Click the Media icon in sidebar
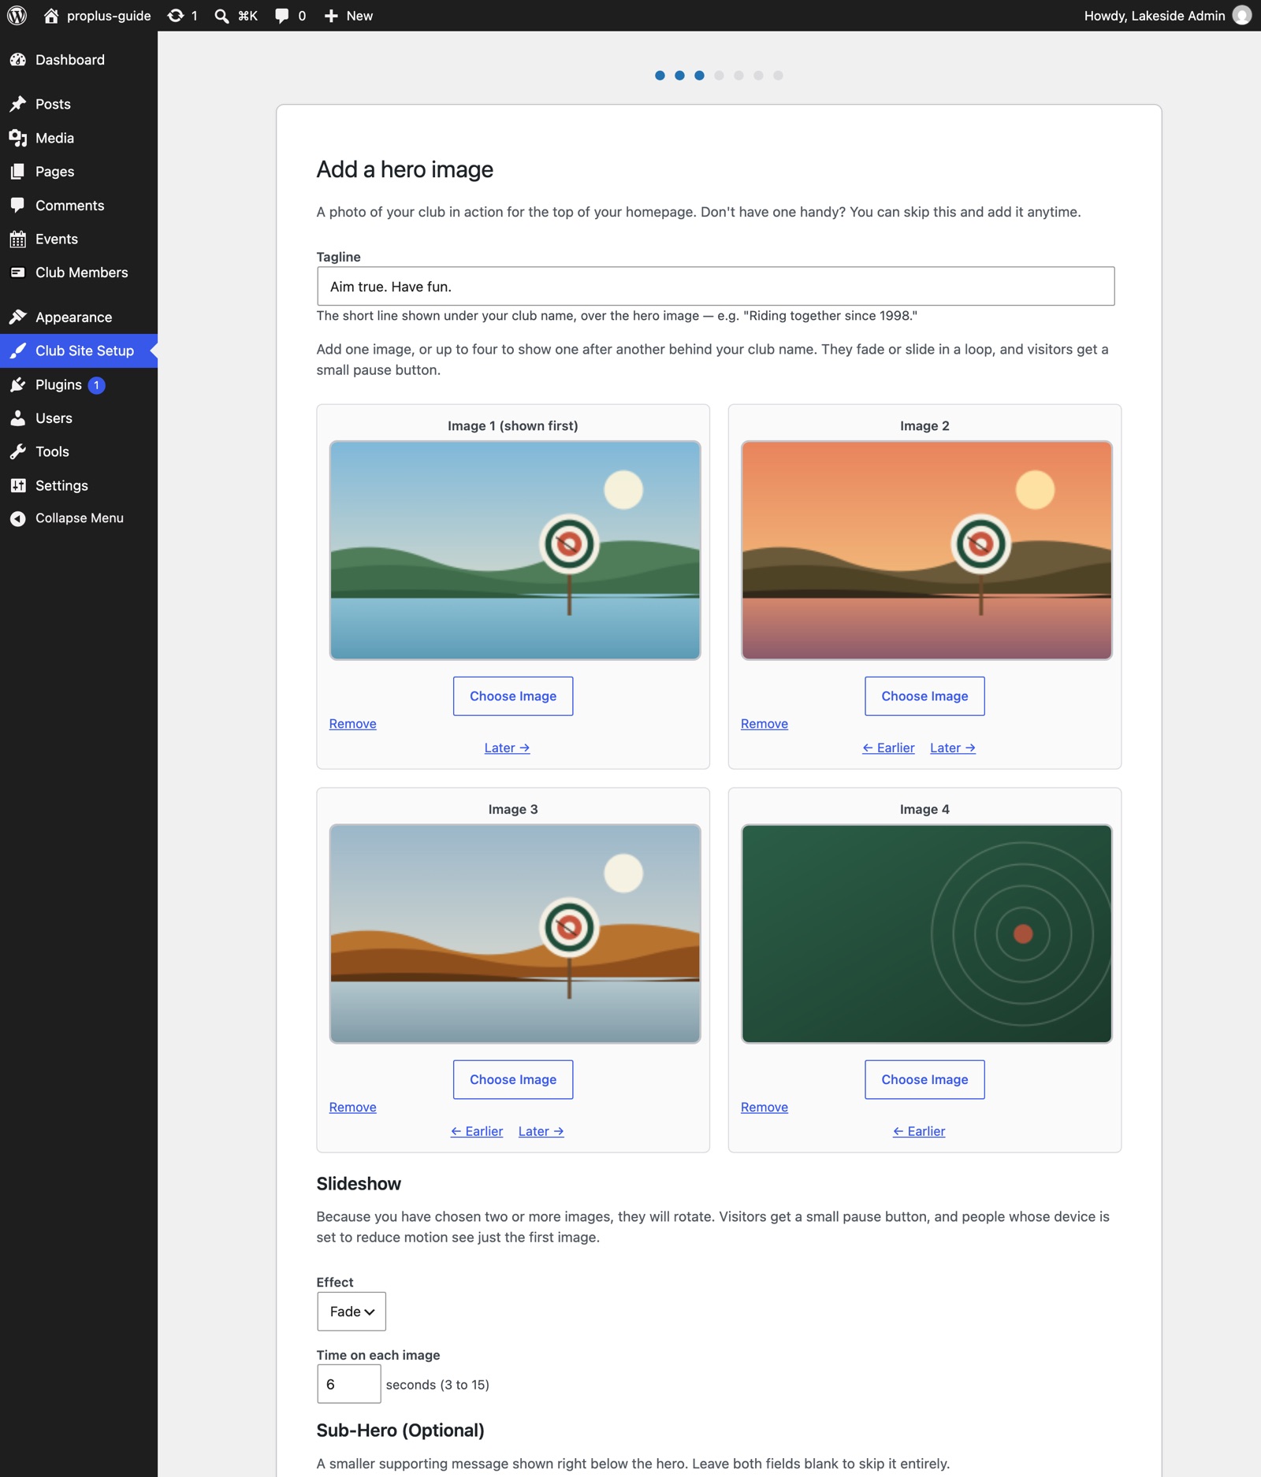1261x1477 pixels. pyautogui.click(x=18, y=138)
